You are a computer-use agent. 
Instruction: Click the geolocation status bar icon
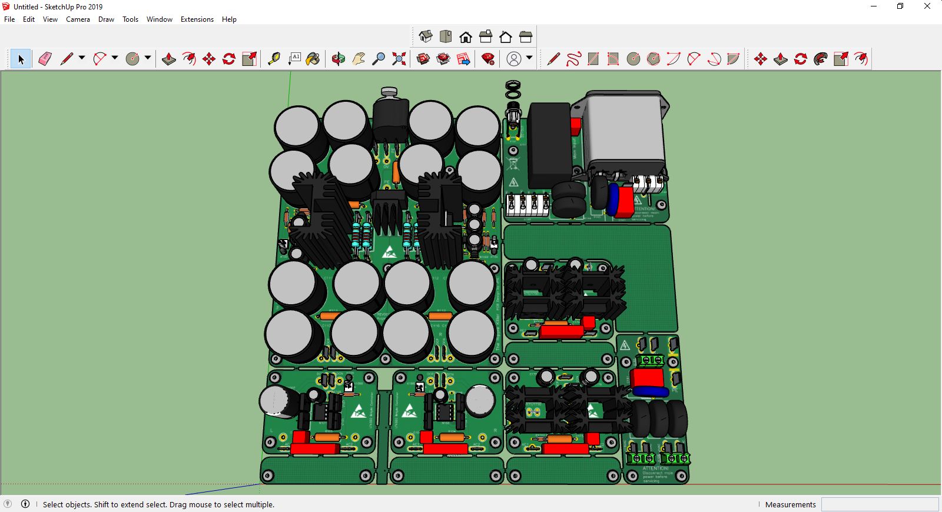click(8, 504)
